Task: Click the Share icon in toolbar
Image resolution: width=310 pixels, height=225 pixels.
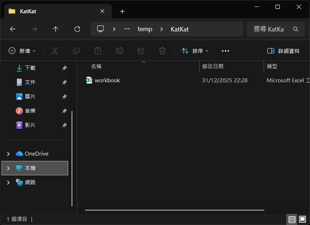Action: [141, 51]
